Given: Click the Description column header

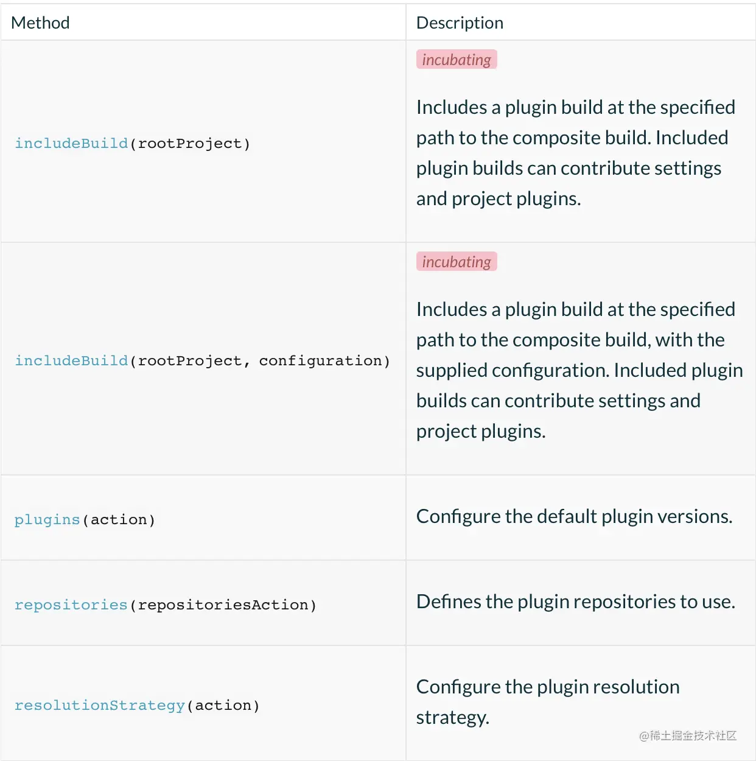Looking at the screenshot, I should 460,23.
